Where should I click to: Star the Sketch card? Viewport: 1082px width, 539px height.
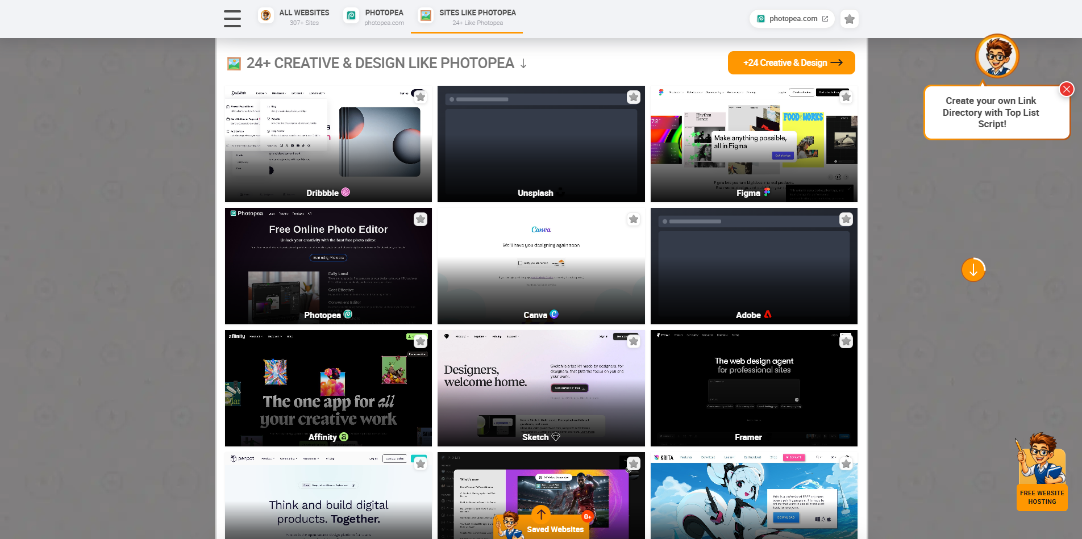634,341
